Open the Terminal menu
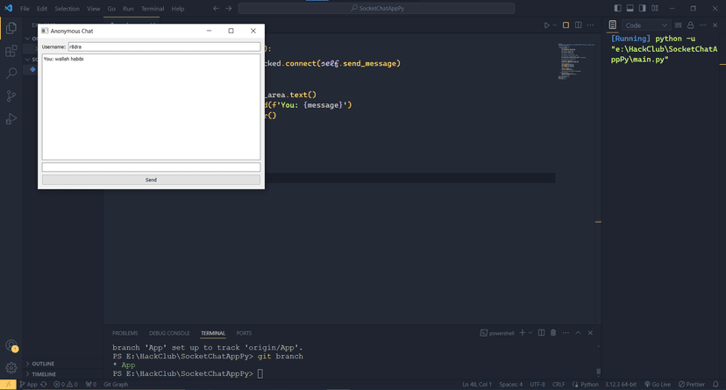The height and width of the screenshot is (390, 726). point(153,9)
